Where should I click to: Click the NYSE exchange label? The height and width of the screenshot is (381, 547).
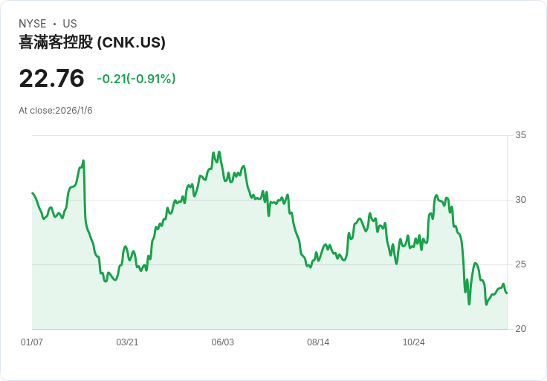click(33, 24)
